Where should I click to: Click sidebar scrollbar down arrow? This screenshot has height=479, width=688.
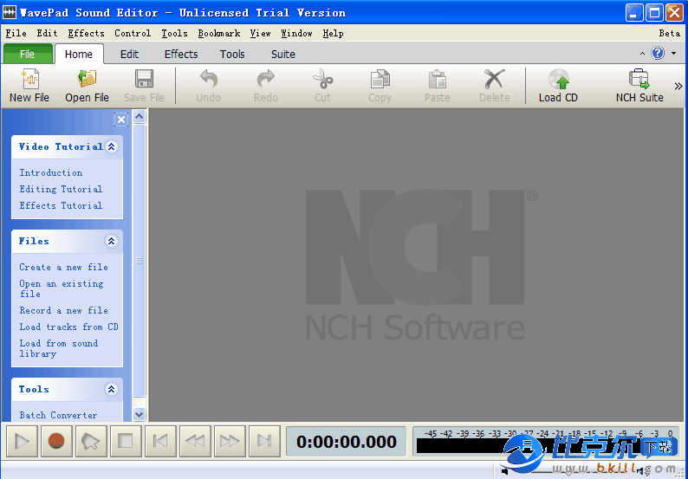tap(140, 414)
